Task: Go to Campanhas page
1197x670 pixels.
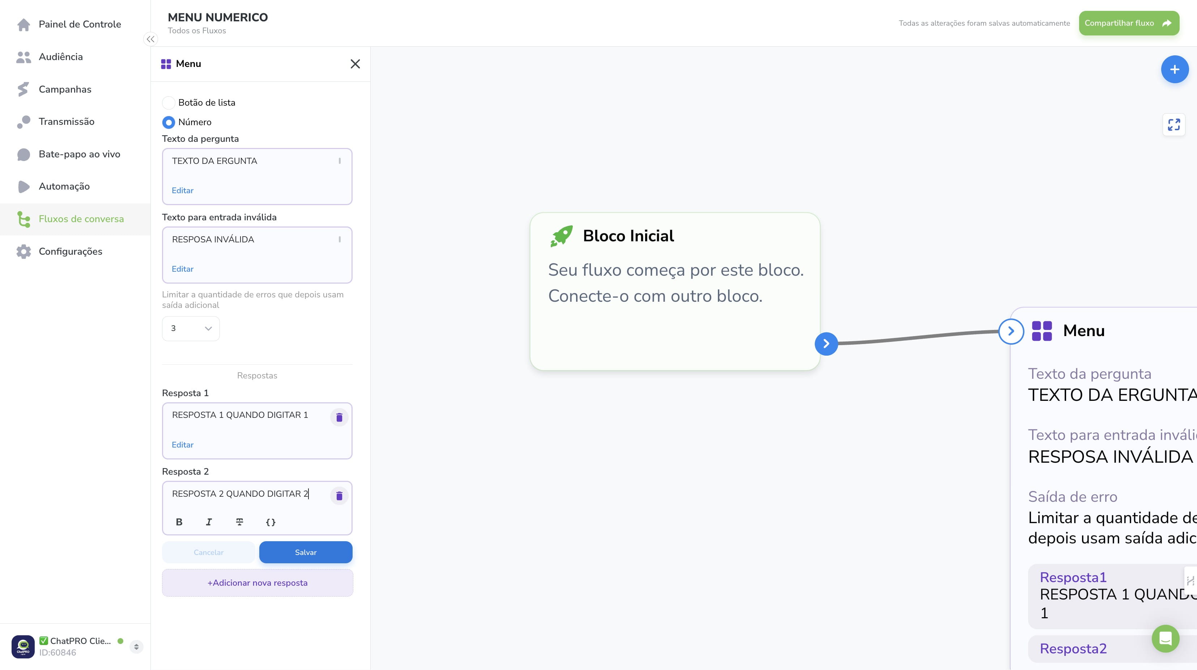Action: coord(75,89)
